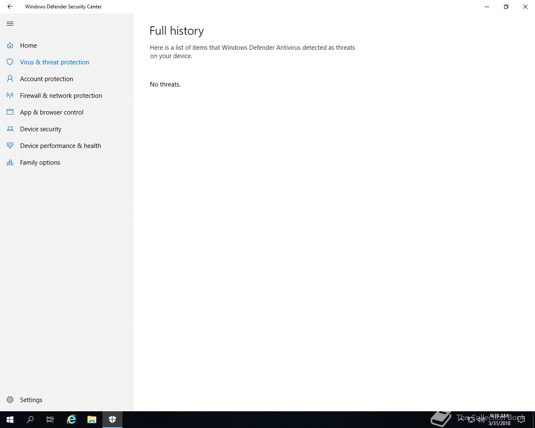
Task: Click the 'Full history' heading
Action: click(x=177, y=31)
